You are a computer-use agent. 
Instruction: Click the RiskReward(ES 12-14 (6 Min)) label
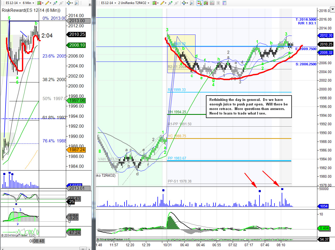tap(31, 10)
